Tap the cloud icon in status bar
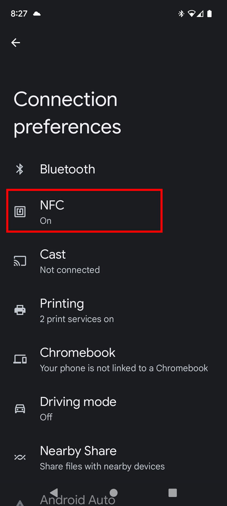 click(x=36, y=13)
